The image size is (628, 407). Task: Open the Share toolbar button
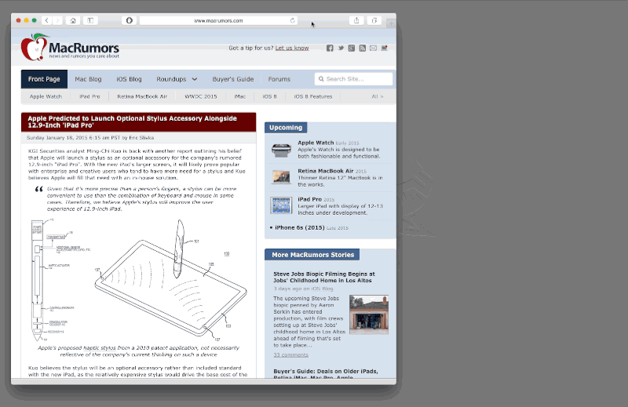click(x=356, y=20)
